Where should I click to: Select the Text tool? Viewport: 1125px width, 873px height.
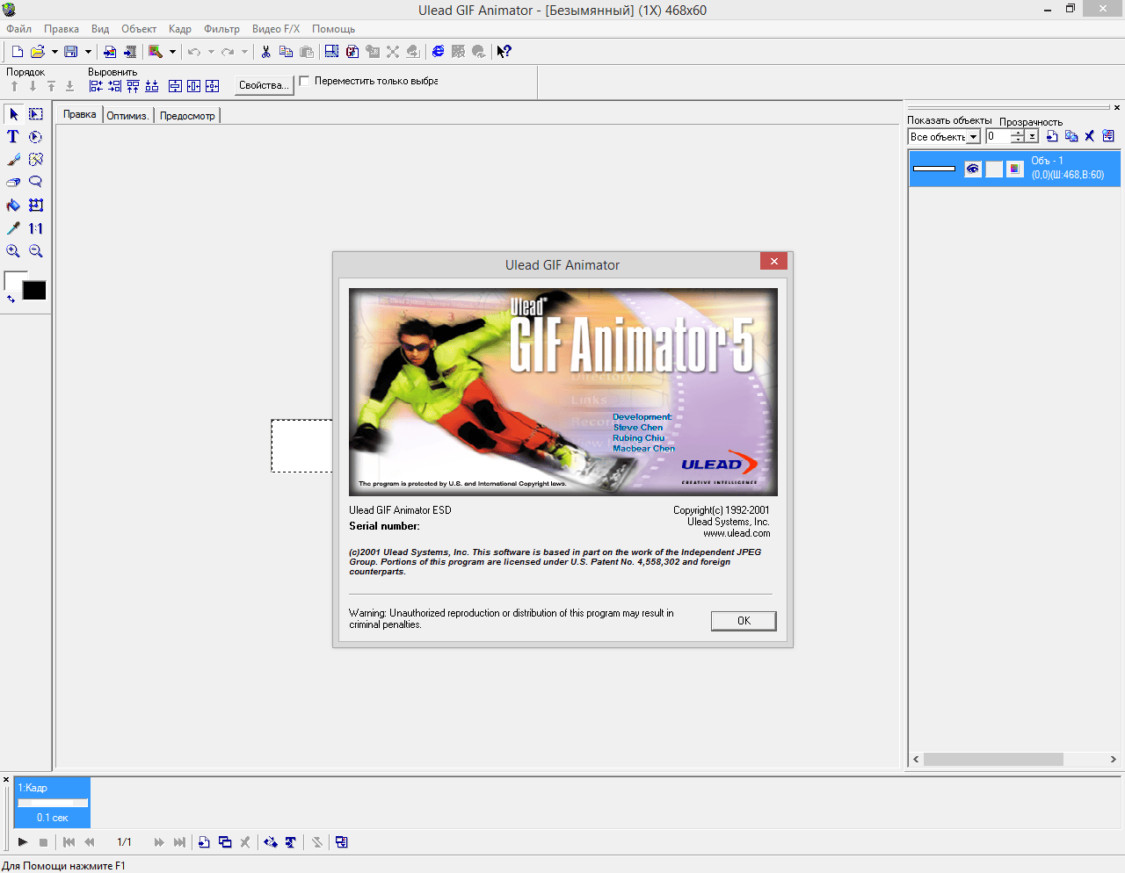click(x=13, y=137)
